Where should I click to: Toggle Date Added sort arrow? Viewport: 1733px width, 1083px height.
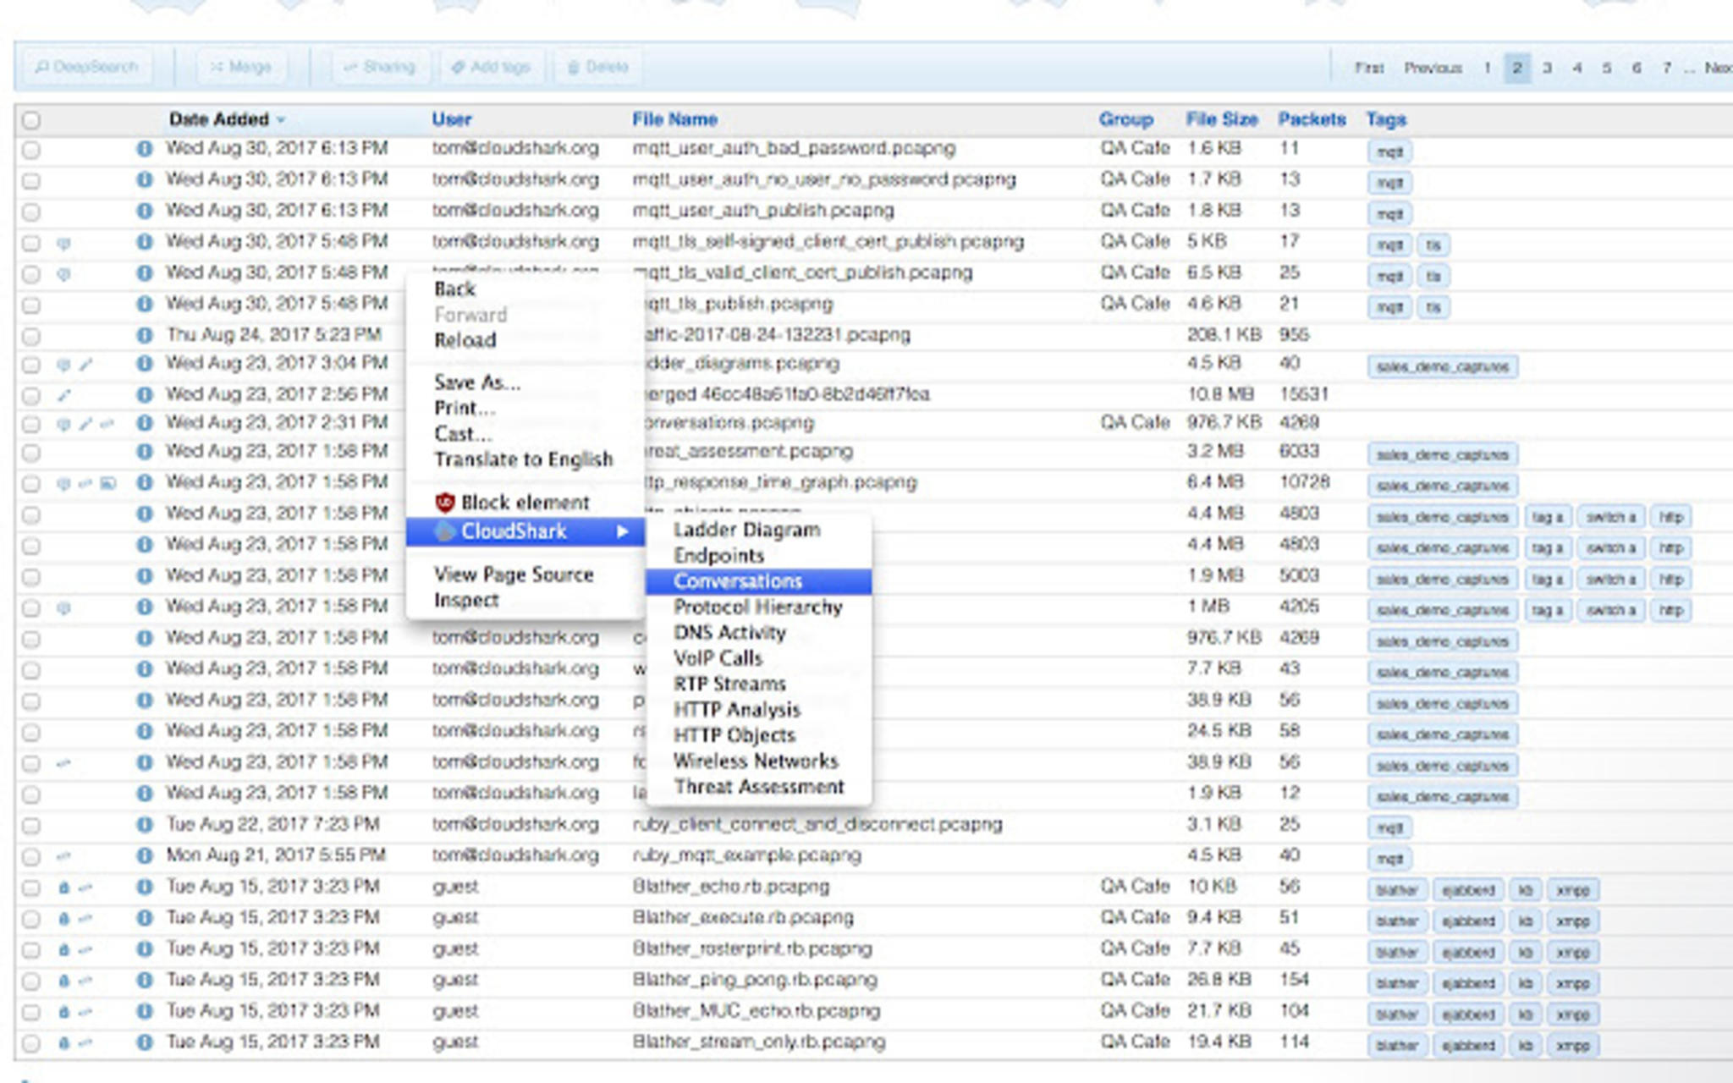click(x=281, y=120)
